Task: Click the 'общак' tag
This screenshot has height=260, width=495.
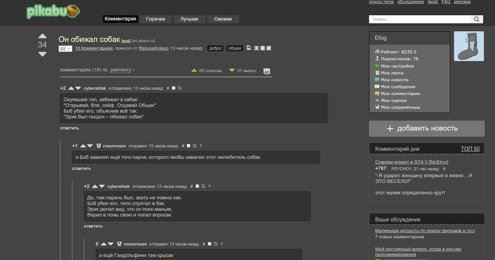Action: (235, 48)
